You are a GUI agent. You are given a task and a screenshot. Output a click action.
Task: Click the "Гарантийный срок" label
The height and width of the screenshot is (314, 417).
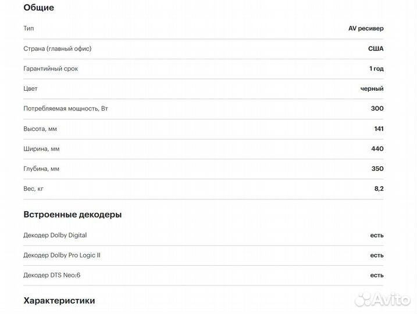[51, 69]
